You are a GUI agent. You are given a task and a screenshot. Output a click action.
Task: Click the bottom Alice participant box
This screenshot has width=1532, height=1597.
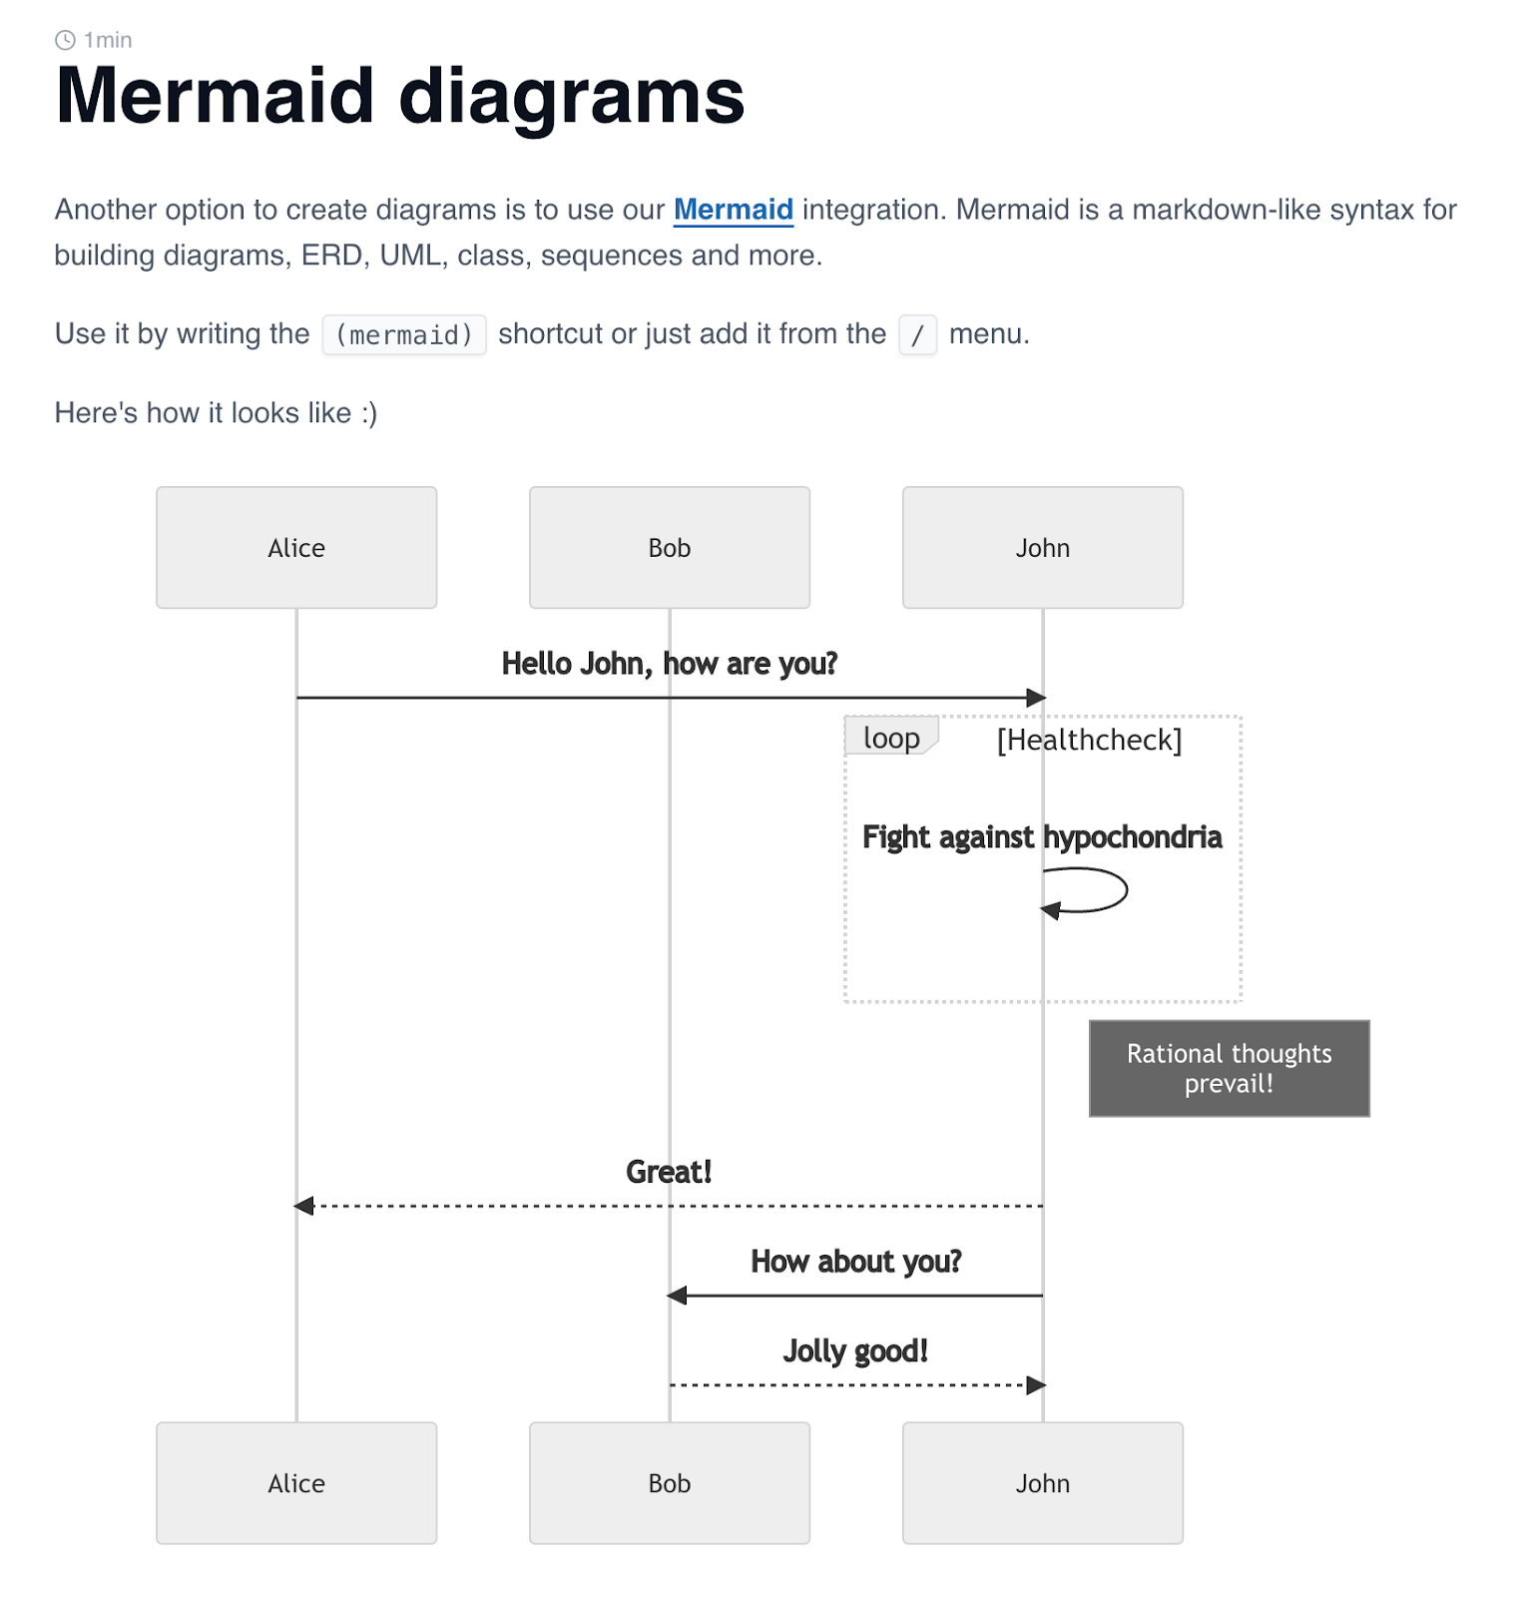point(296,1483)
